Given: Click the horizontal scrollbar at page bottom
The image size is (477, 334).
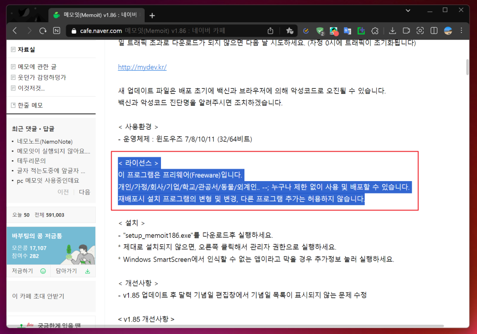Looking at the screenshot, I should pyautogui.click(x=225, y=326).
